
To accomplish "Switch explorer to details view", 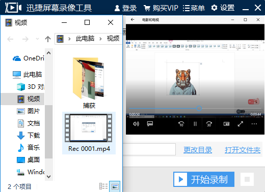I will (x=103, y=186).
